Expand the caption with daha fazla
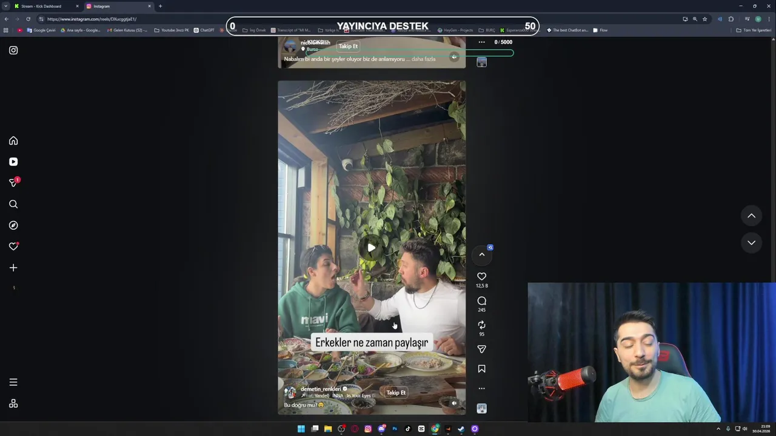 tap(423, 59)
